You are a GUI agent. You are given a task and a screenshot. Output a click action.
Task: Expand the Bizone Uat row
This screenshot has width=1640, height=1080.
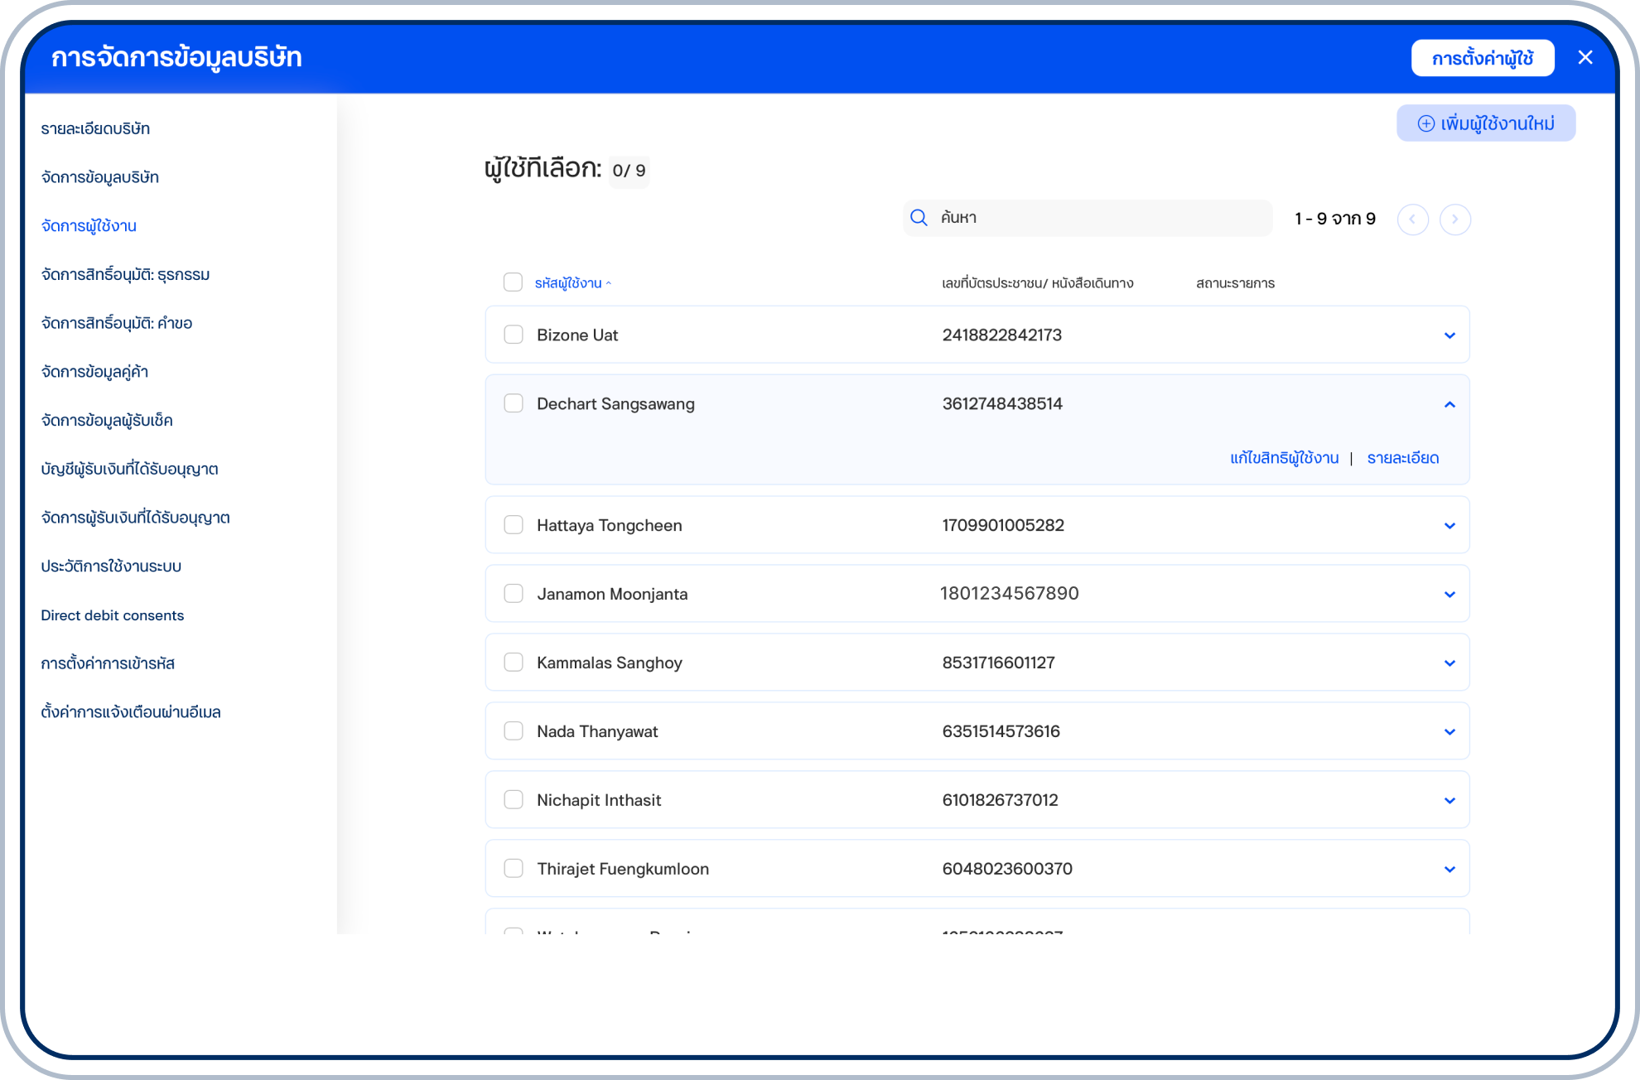1449,335
